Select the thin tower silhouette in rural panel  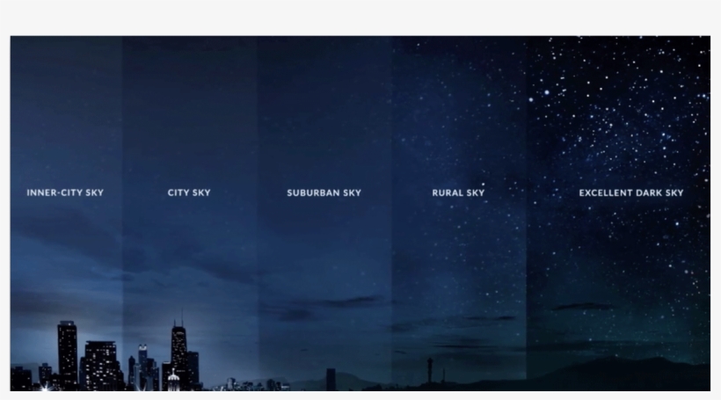429,371
